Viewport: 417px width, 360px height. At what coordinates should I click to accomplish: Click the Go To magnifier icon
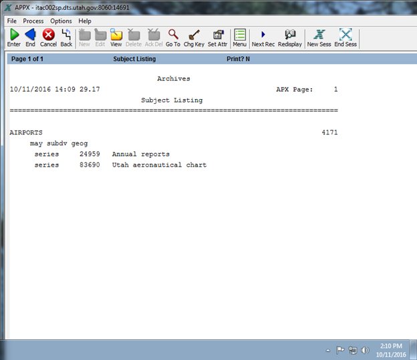point(173,35)
